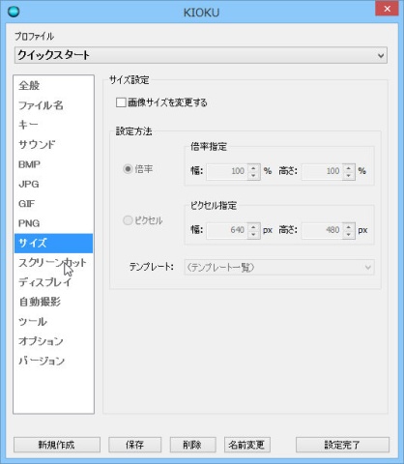Decrease pixel 高さ 480 with down arrow
Image resolution: width=404 pixels, height=464 pixels.
click(x=349, y=234)
